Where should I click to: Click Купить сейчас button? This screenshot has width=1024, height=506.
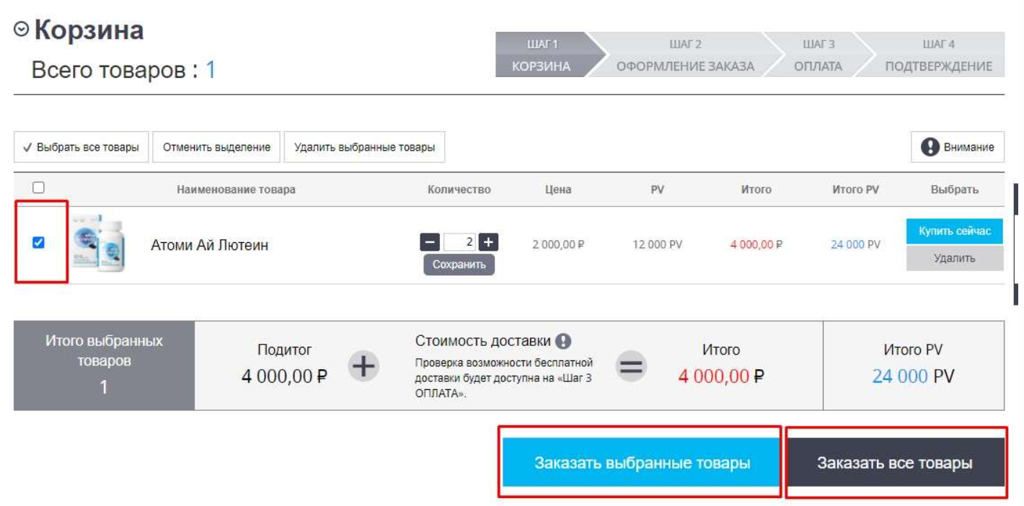[x=954, y=231]
